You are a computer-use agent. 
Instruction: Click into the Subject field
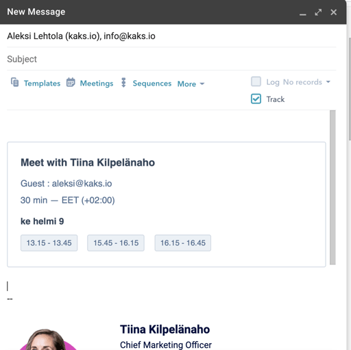(171, 59)
